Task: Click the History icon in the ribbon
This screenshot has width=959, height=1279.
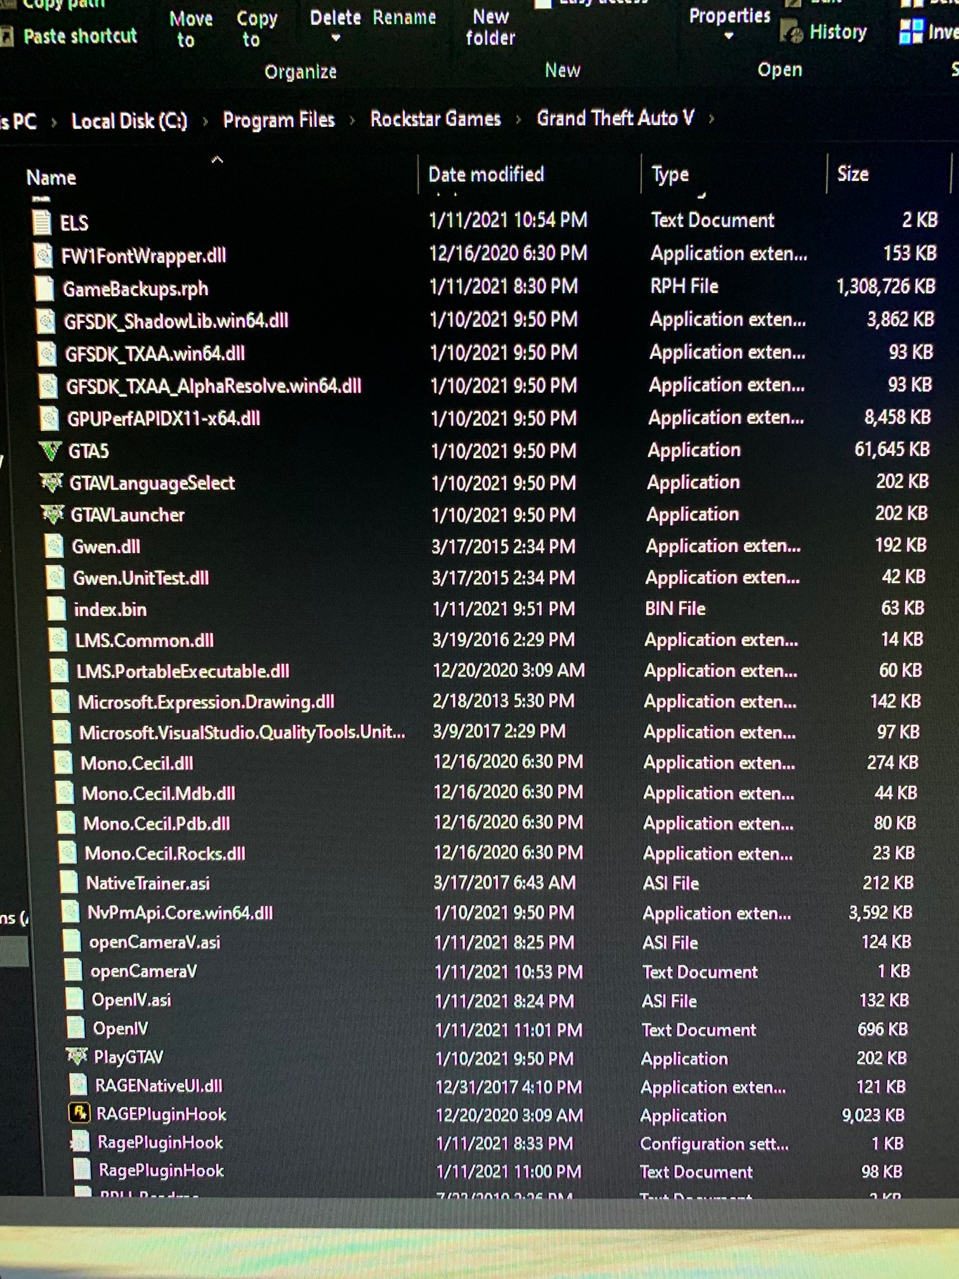Action: [x=792, y=32]
